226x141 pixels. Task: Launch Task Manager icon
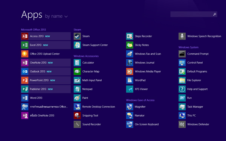182,107
